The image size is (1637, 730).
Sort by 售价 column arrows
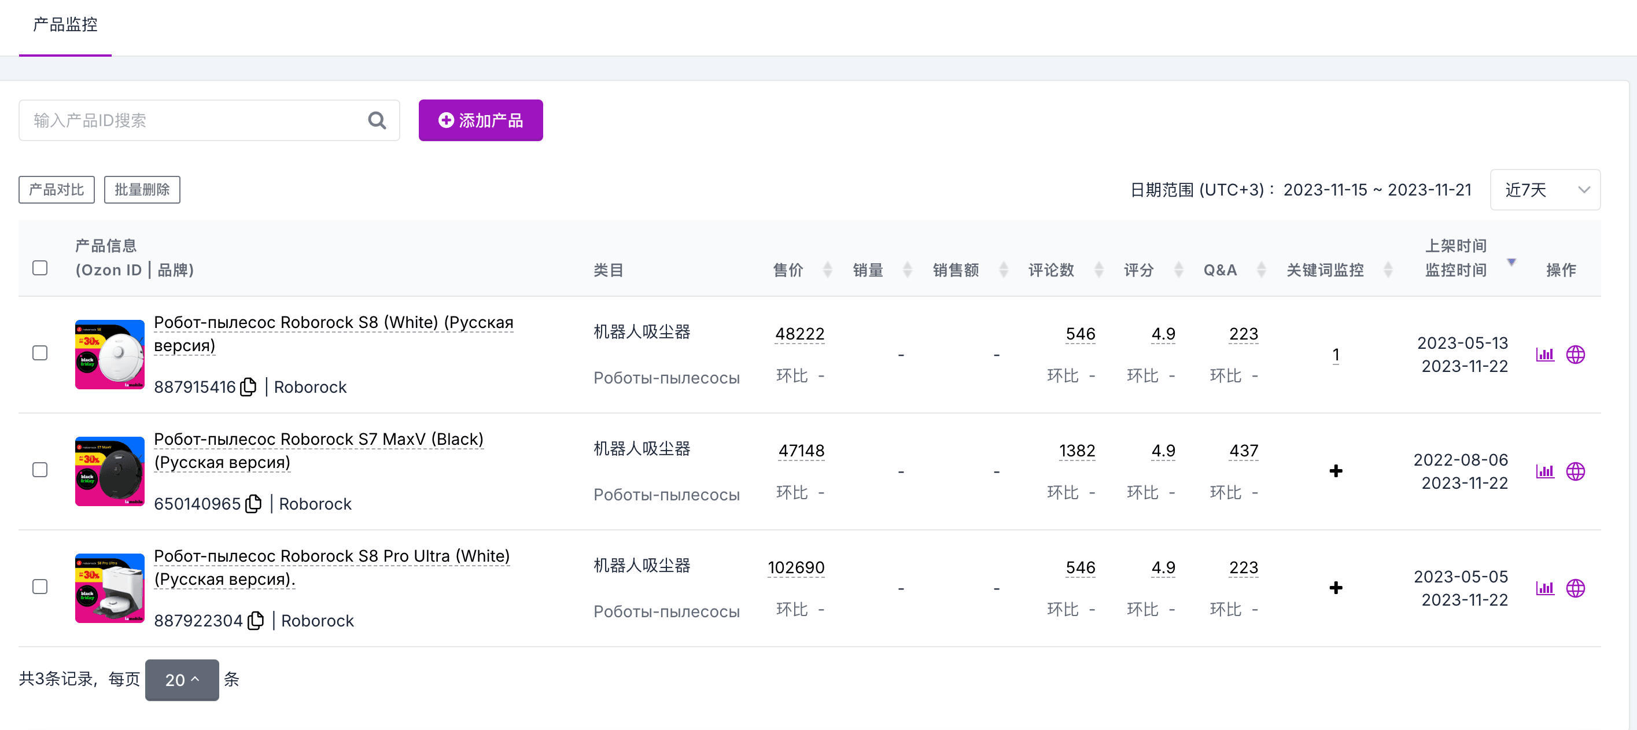[x=827, y=270]
